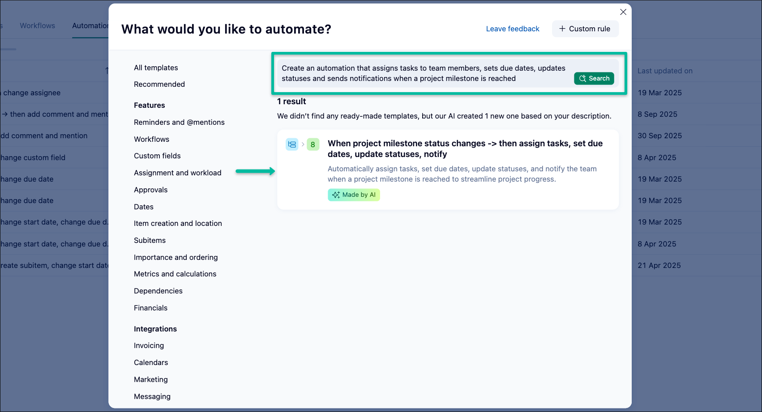This screenshot has width=762, height=412.
Task: Click the green number 8 action icon
Action: [x=313, y=144]
